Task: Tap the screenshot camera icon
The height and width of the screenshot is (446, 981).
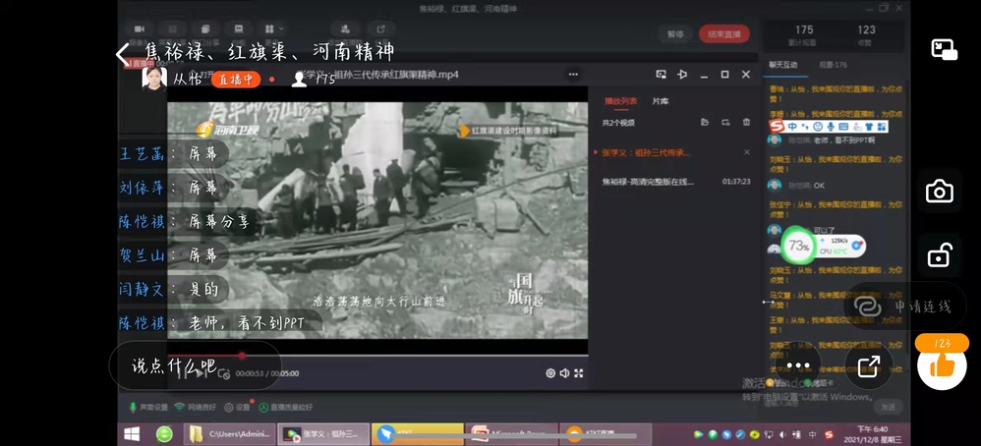Action: coord(939,192)
